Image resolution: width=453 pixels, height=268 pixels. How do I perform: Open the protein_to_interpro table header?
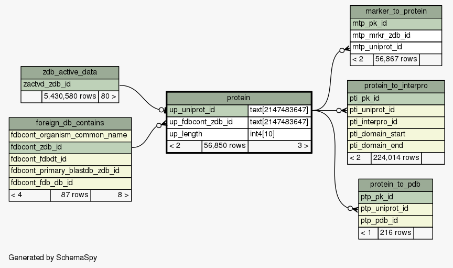(x=396, y=87)
